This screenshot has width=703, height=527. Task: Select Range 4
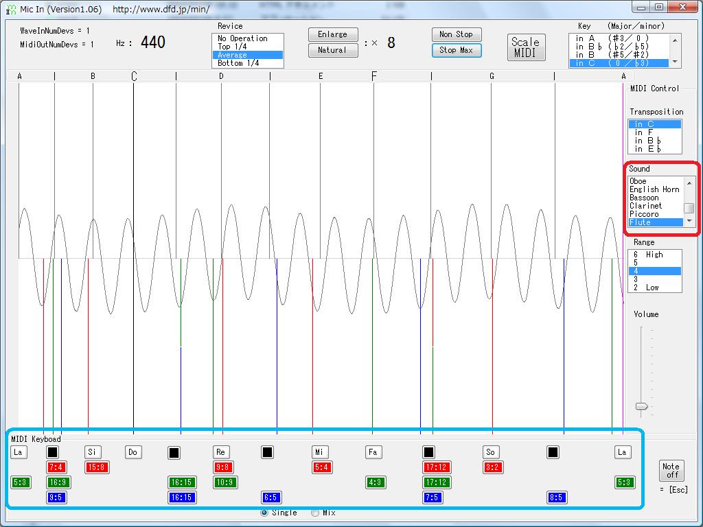pyautogui.click(x=654, y=271)
